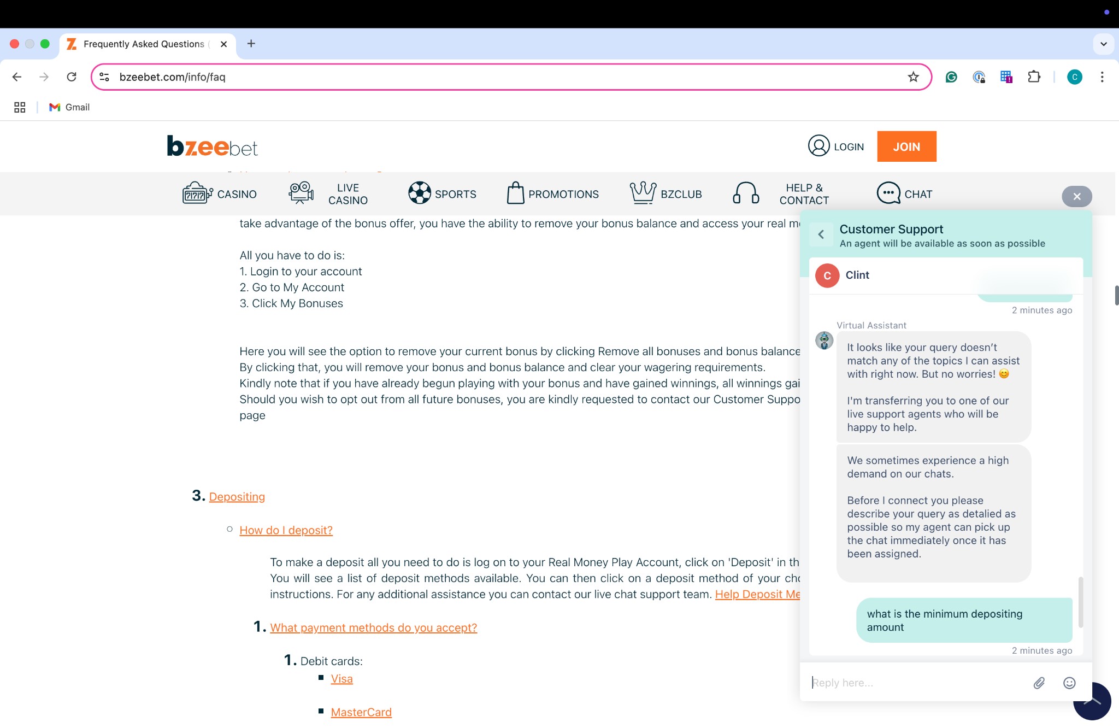Open the MasterCard link
Screen dimensions: 1119x728
361,712
